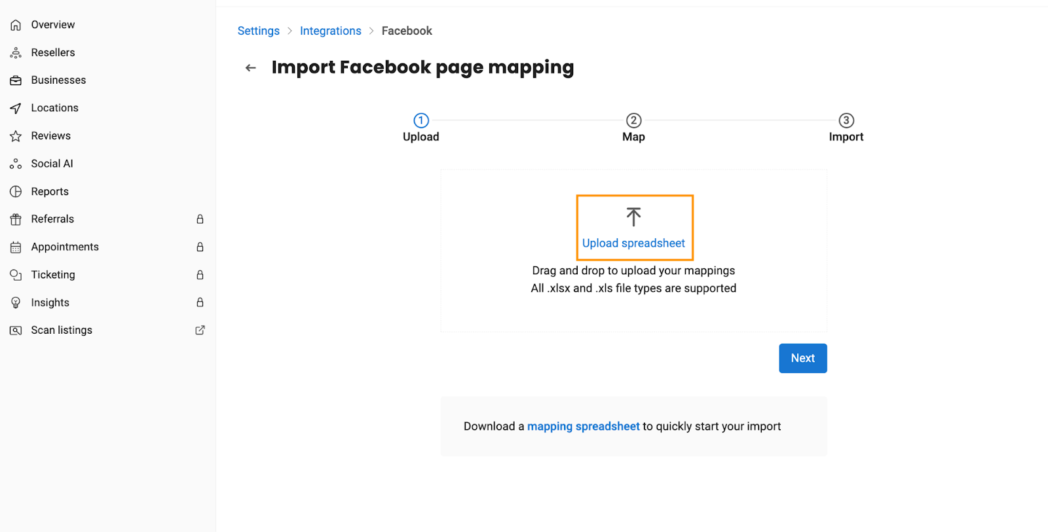Click the Insights lightbulb icon

(x=16, y=303)
